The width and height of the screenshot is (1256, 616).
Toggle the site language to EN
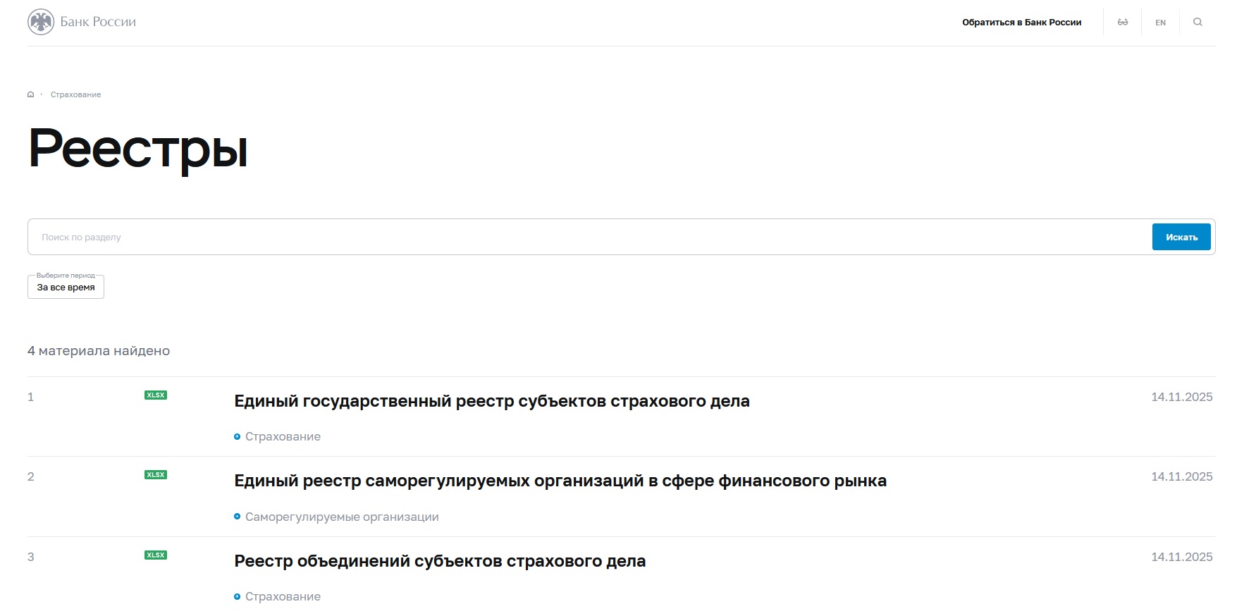pos(1160,22)
